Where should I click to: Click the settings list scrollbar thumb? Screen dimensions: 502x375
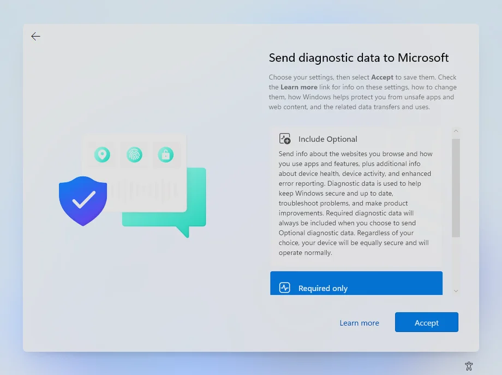[x=456, y=187]
